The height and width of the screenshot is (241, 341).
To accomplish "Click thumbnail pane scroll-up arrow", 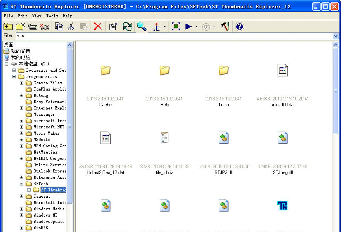I will (x=335, y=45).
